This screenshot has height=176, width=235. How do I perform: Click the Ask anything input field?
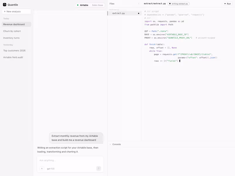tap(70, 160)
